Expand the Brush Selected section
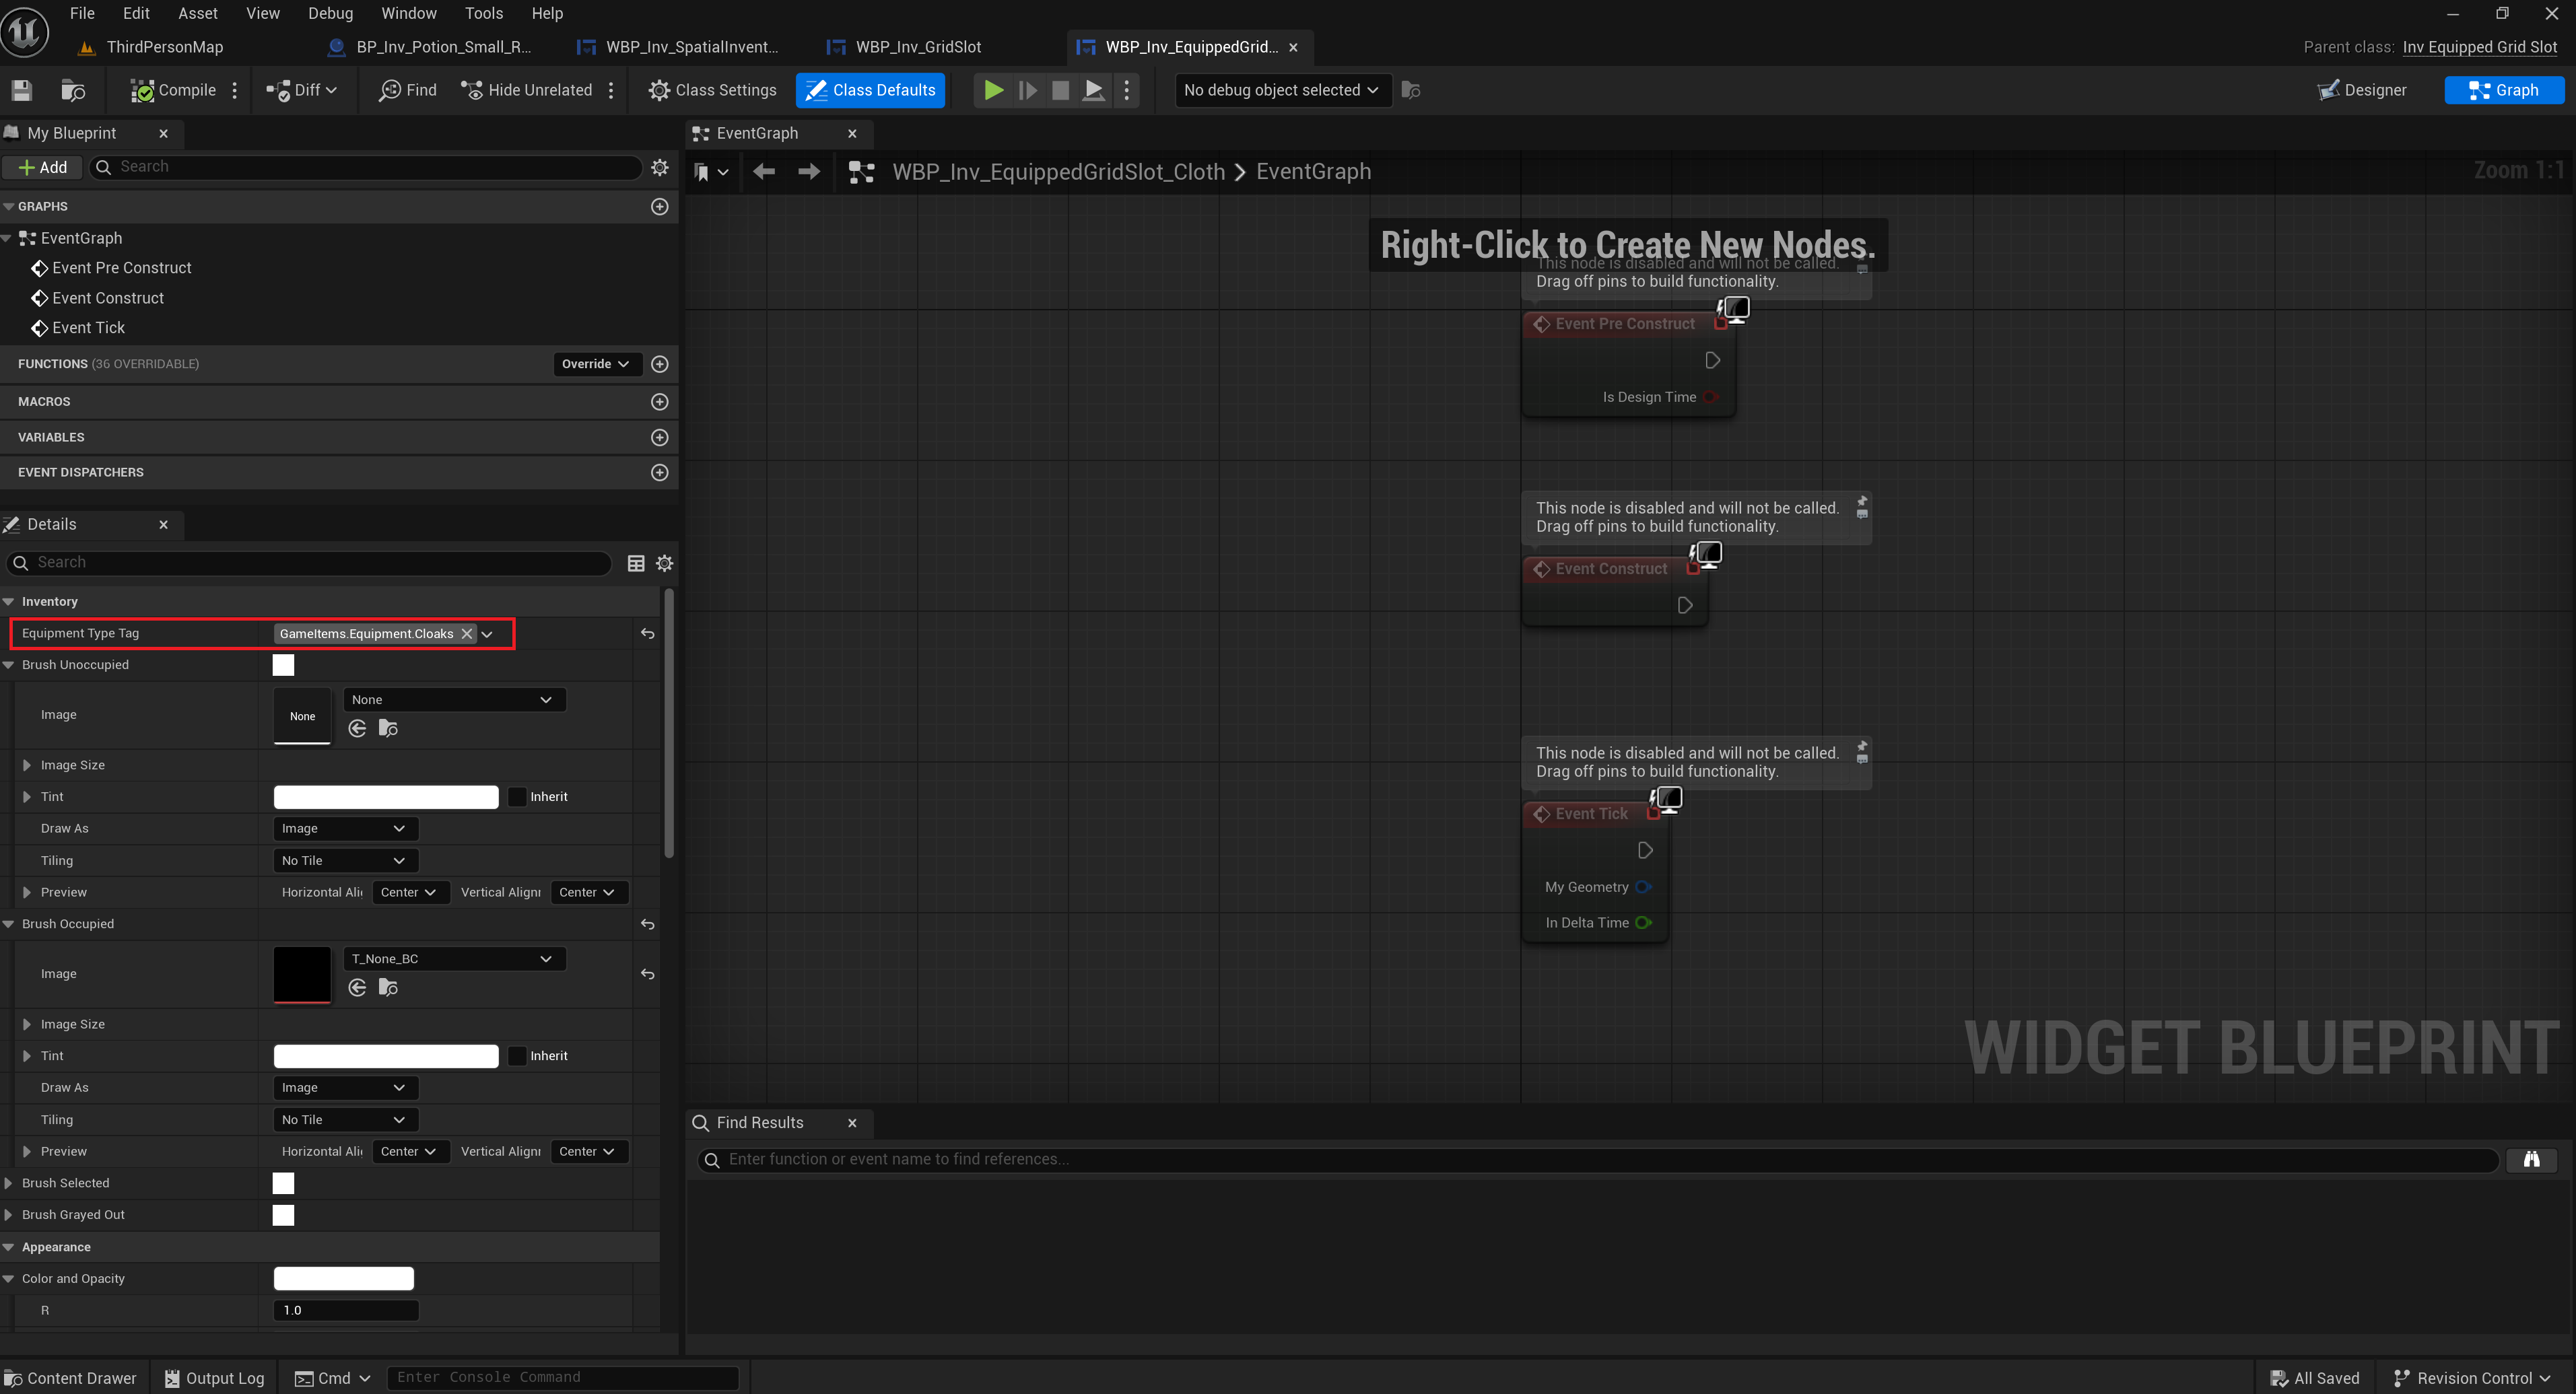Viewport: 2576px width, 1394px height. (9, 1183)
